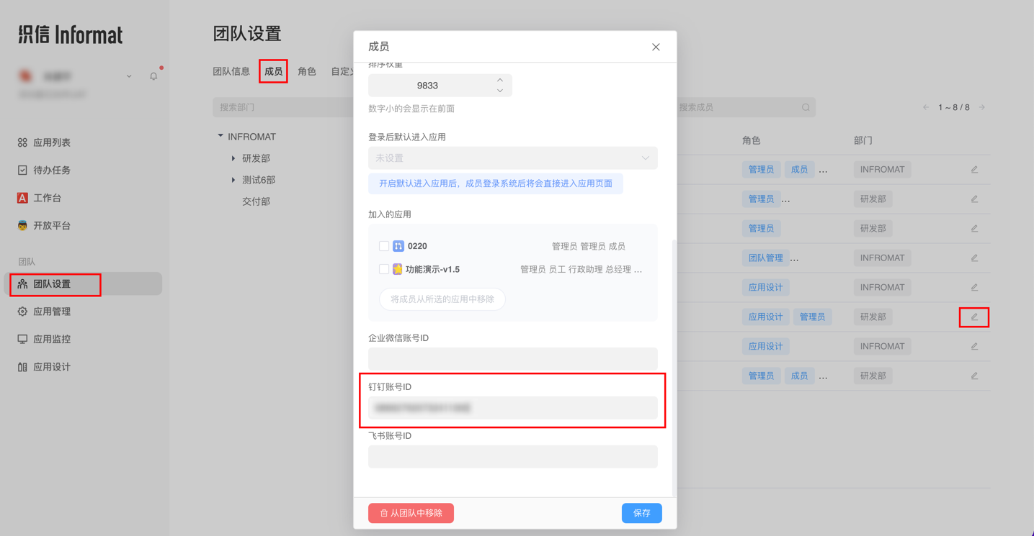The width and height of the screenshot is (1034, 536).
Task: Click inside the 飞书账号ID input field
Action: pos(512,456)
